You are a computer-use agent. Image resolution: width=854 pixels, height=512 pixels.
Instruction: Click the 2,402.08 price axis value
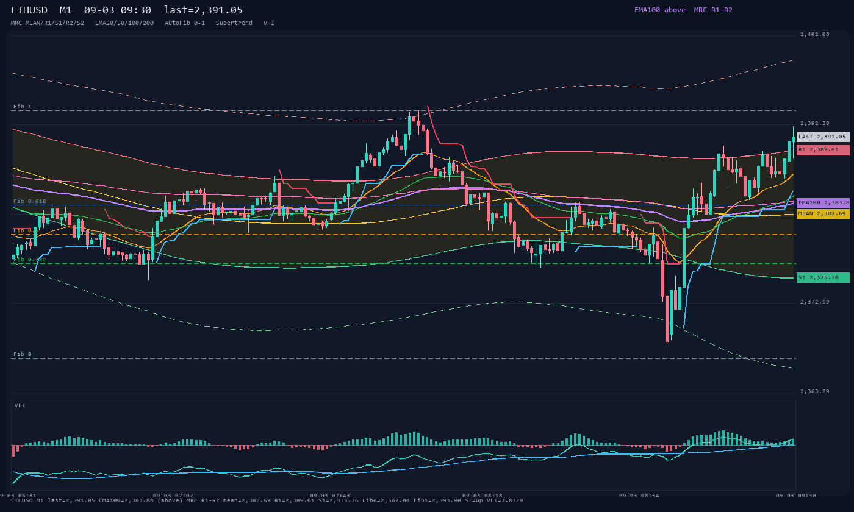pyautogui.click(x=815, y=35)
